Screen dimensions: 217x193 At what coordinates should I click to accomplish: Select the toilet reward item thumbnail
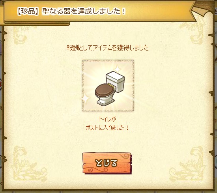pyautogui.click(x=108, y=86)
